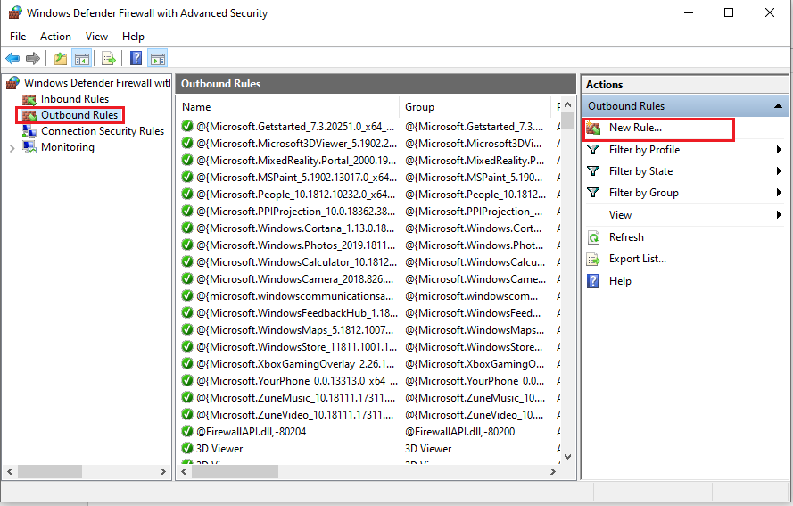Click the green check icon for @FirewallAPI.dll,-80204
793x506 pixels.
point(187,432)
